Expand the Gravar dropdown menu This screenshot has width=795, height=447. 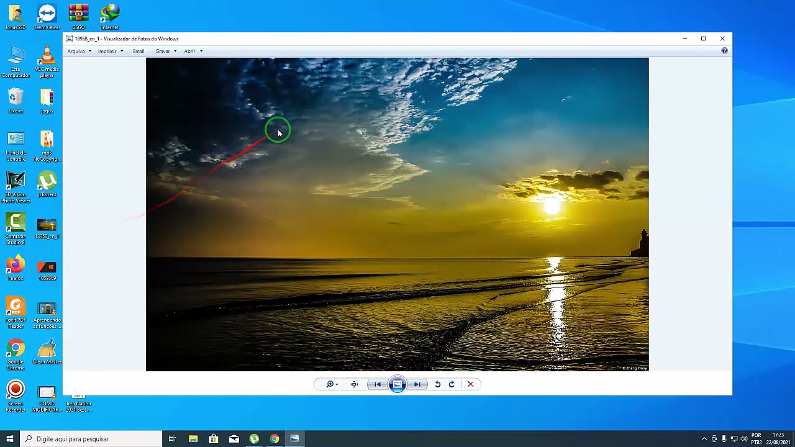(x=166, y=52)
